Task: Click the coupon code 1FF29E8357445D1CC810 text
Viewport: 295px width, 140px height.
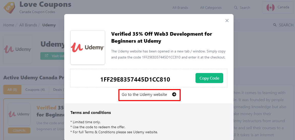Action: coord(135,80)
